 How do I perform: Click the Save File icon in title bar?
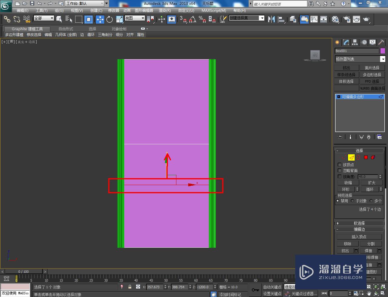(x=32, y=4)
